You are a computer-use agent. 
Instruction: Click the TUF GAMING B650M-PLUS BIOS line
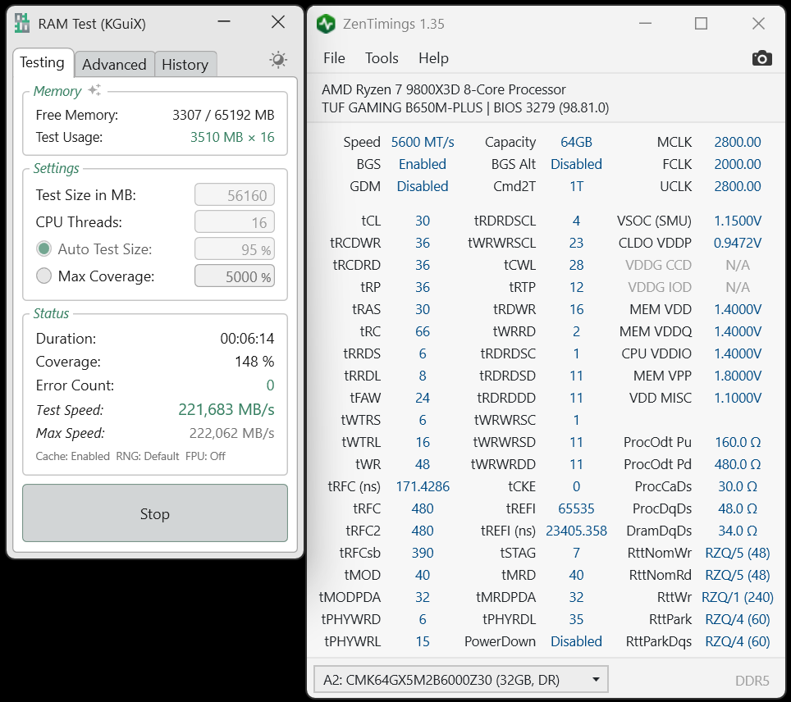coord(465,108)
